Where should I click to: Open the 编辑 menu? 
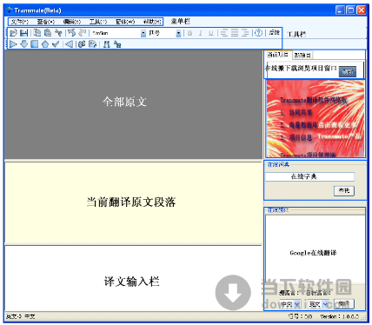coord(72,22)
